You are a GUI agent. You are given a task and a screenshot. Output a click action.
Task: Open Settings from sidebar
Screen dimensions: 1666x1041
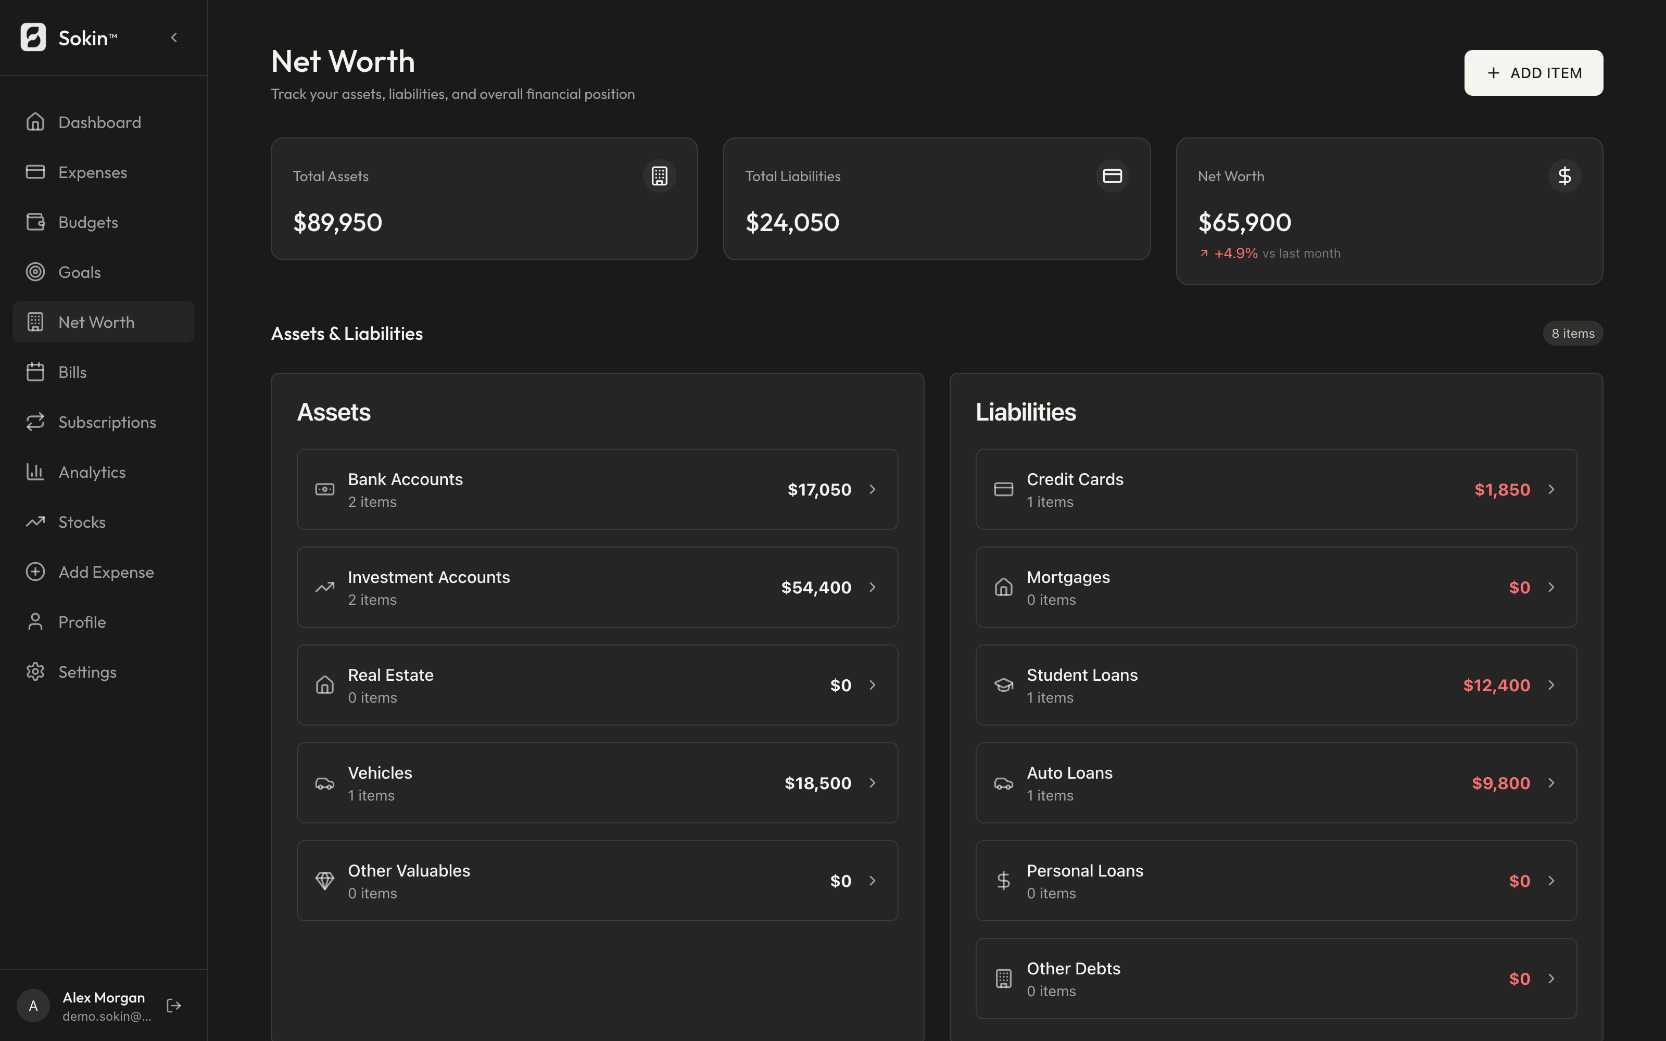coord(103,671)
